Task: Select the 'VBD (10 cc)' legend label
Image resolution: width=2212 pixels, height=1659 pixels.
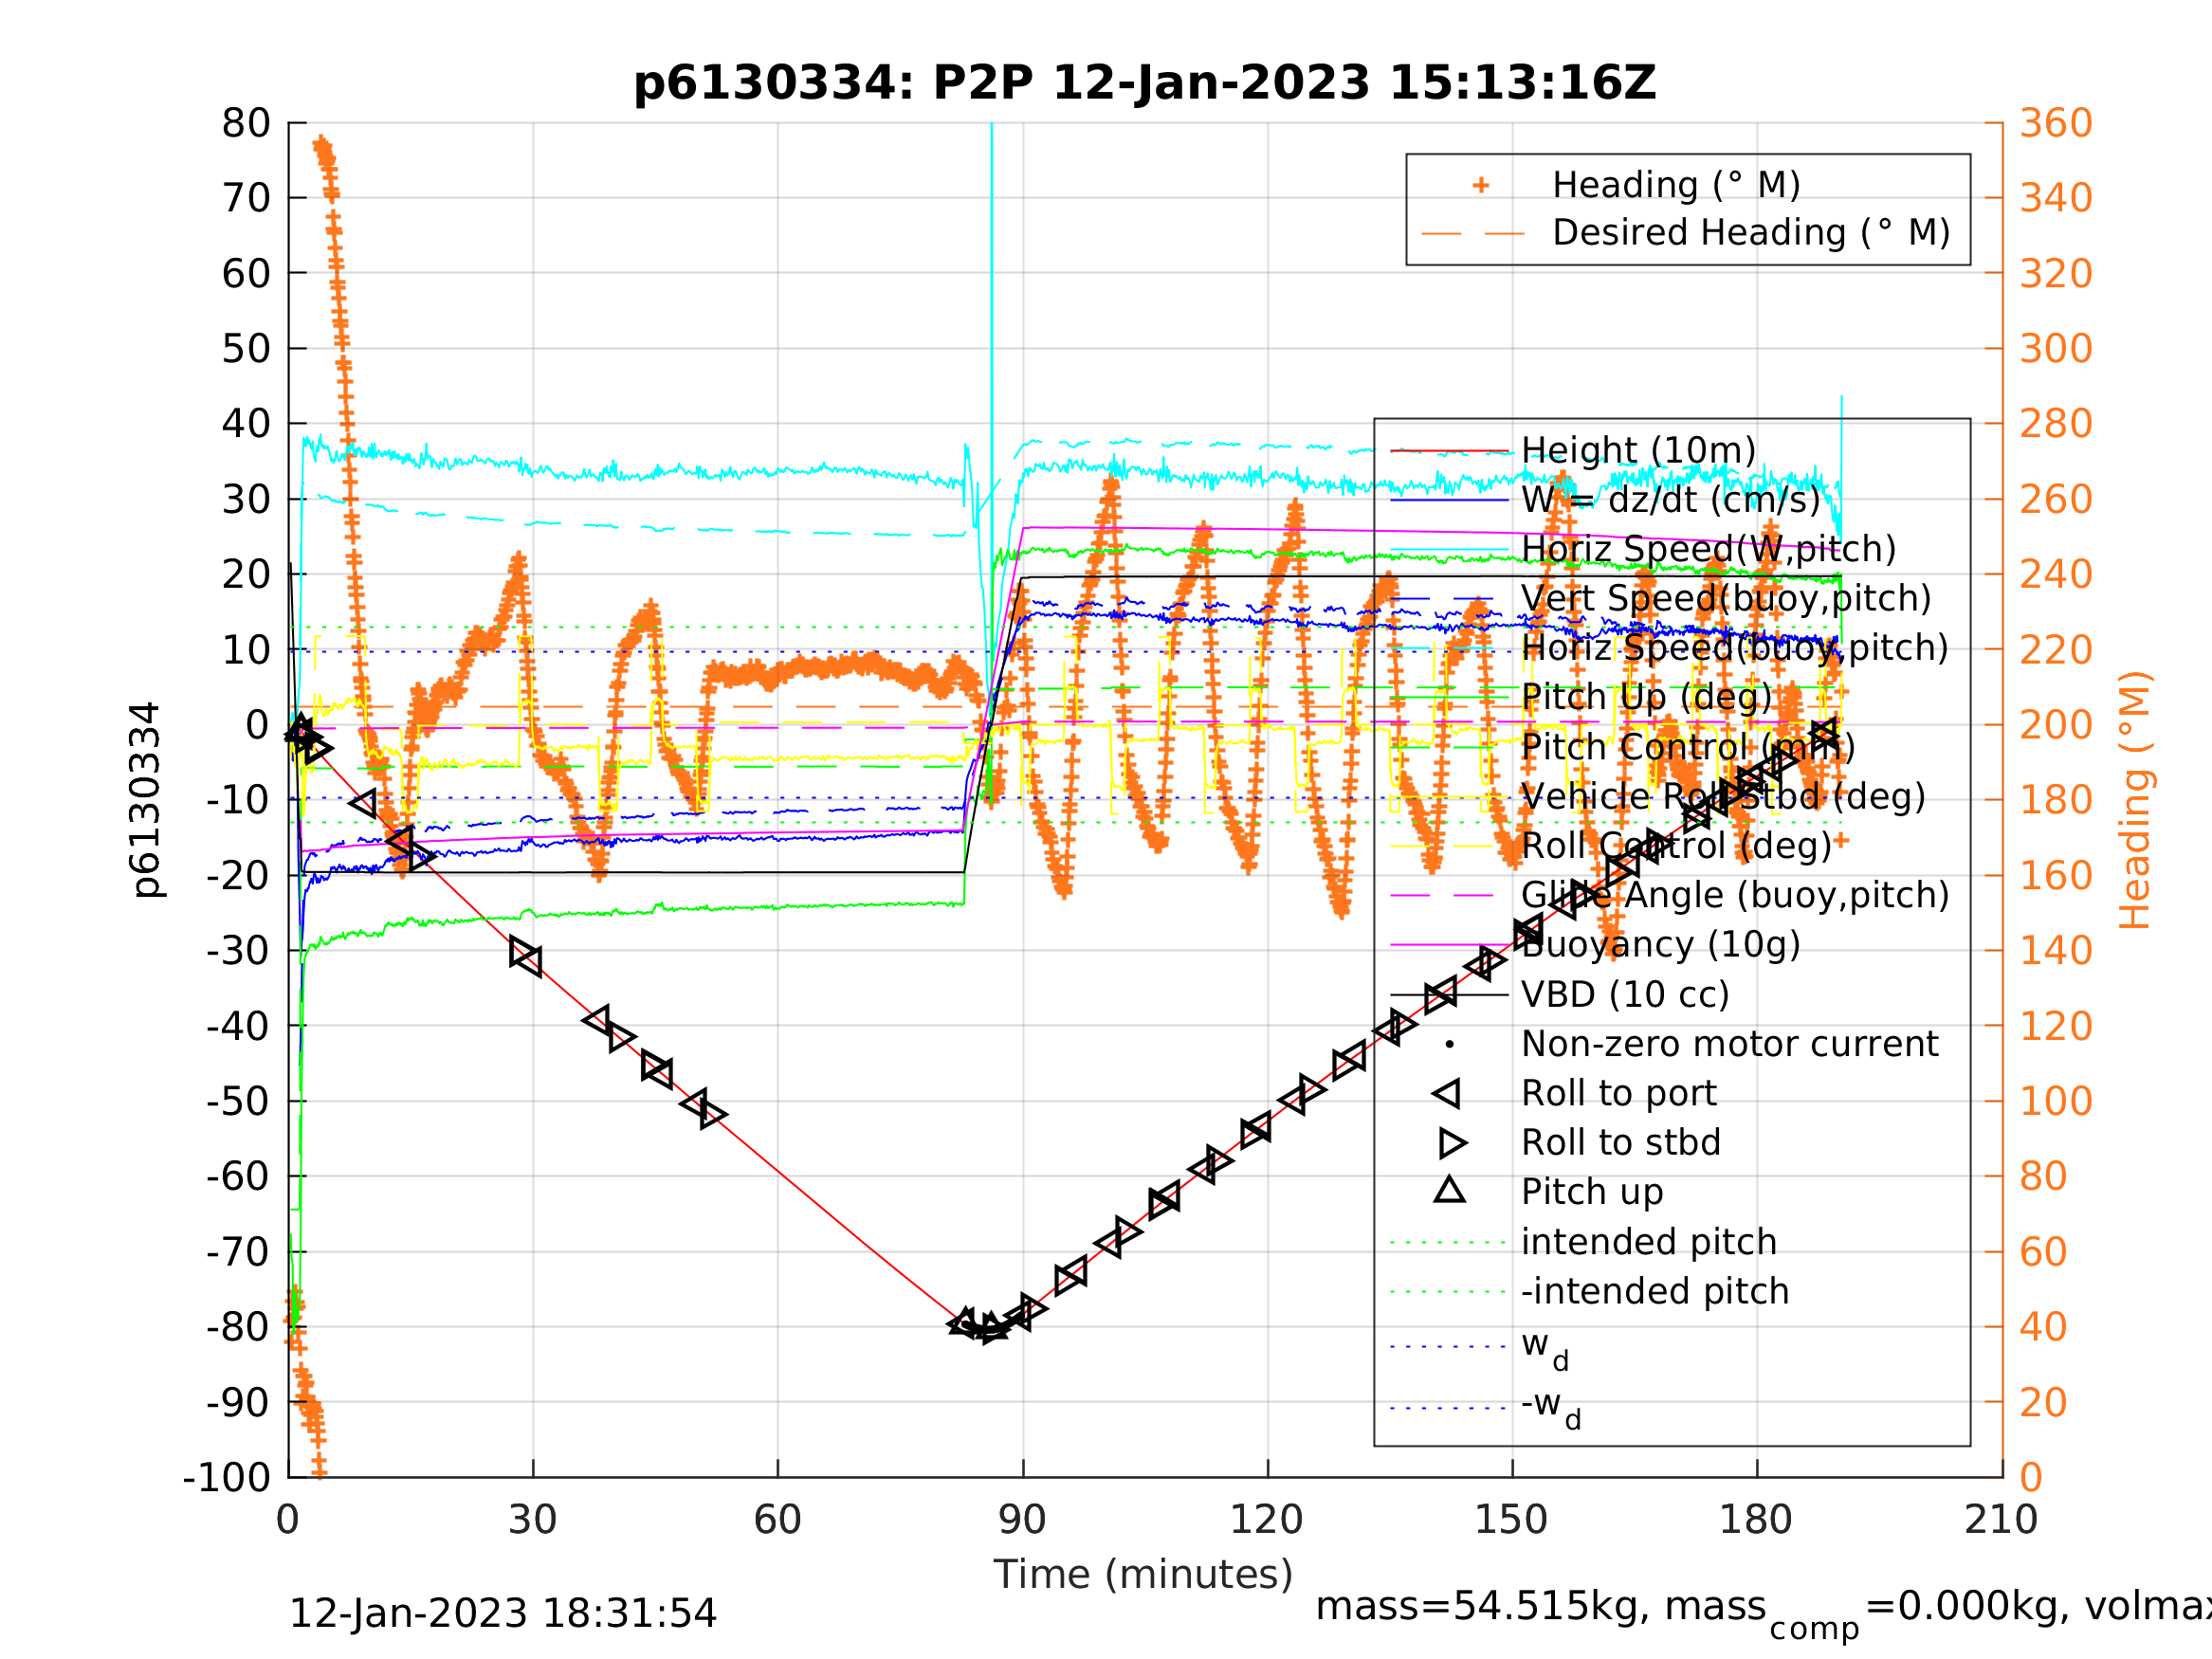Action: click(x=1625, y=995)
